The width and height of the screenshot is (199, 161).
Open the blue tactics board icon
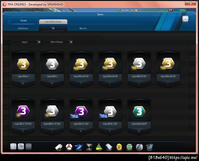pos(109,147)
